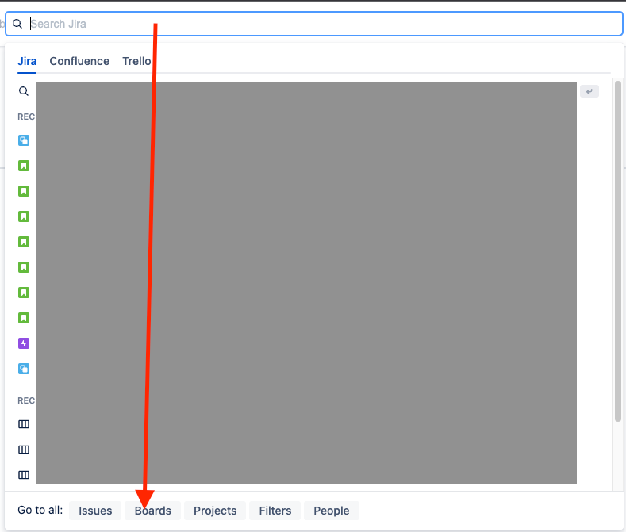Switch to the Trello tab
The image size is (626, 532).
[136, 61]
